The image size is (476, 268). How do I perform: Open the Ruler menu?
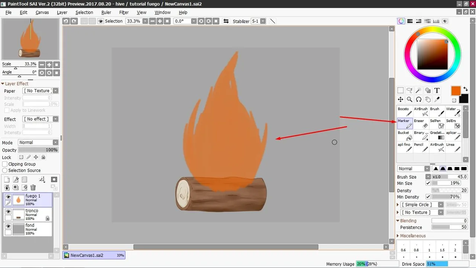coord(106,12)
